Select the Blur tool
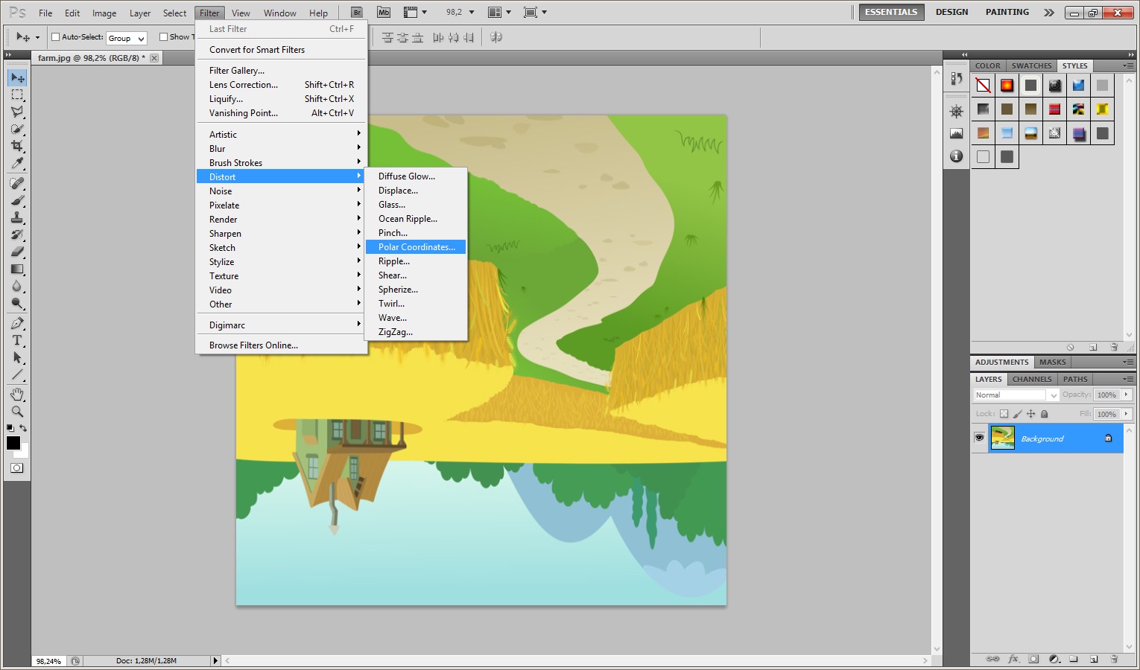The width and height of the screenshot is (1140, 670). click(x=17, y=286)
